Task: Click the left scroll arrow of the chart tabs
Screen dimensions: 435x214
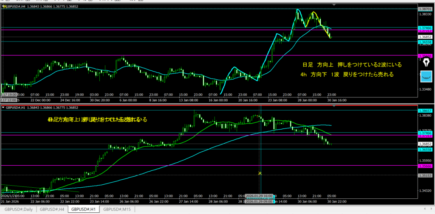Action: [424, 209]
